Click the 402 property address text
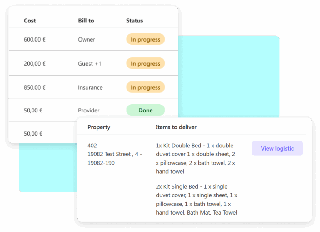This screenshot has height=232, width=320. click(114, 154)
